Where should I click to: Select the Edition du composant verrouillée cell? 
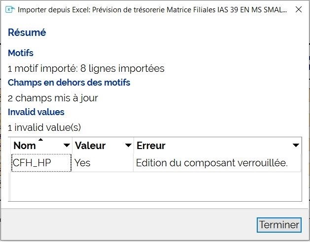(x=217, y=163)
